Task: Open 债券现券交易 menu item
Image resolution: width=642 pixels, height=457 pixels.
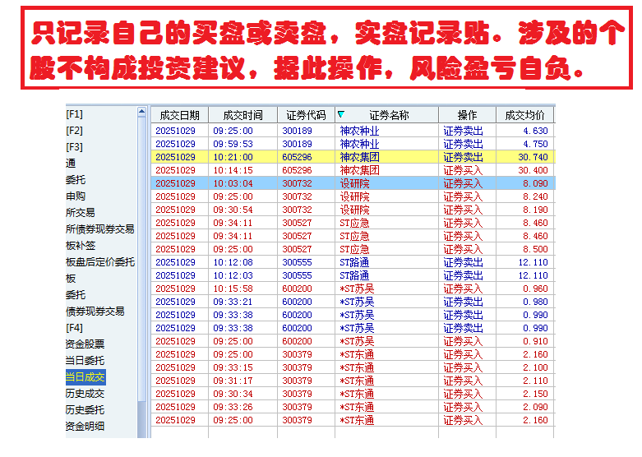Action: point(95,312)
